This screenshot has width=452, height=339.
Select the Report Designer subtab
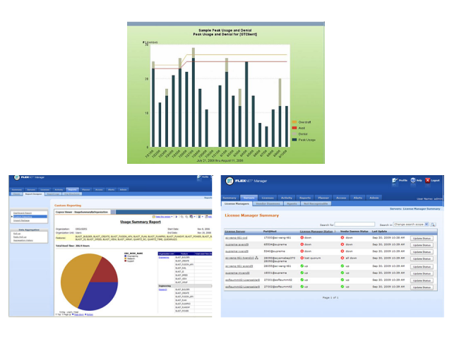point(35,193)
